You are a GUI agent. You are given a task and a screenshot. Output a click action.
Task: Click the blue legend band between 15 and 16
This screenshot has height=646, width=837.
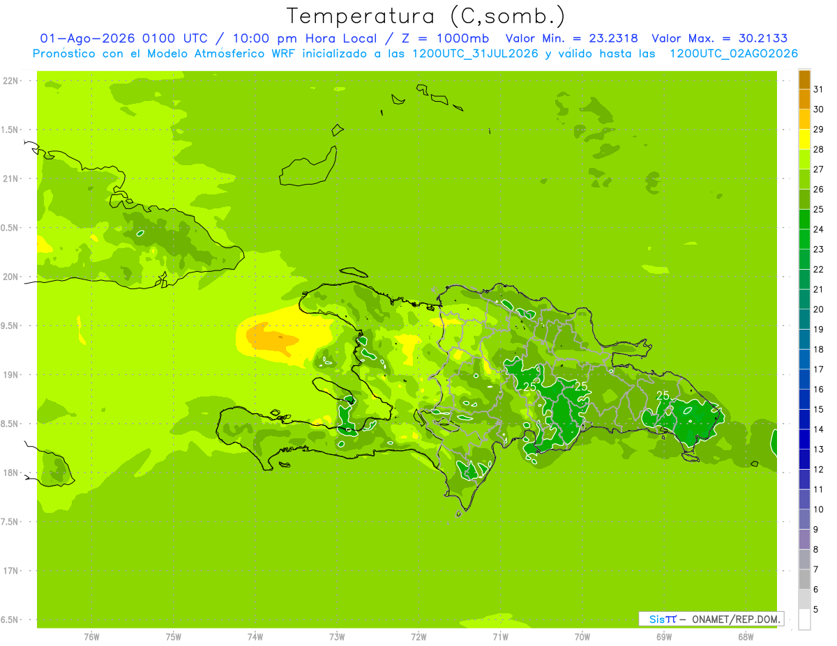tap(804, 399)
